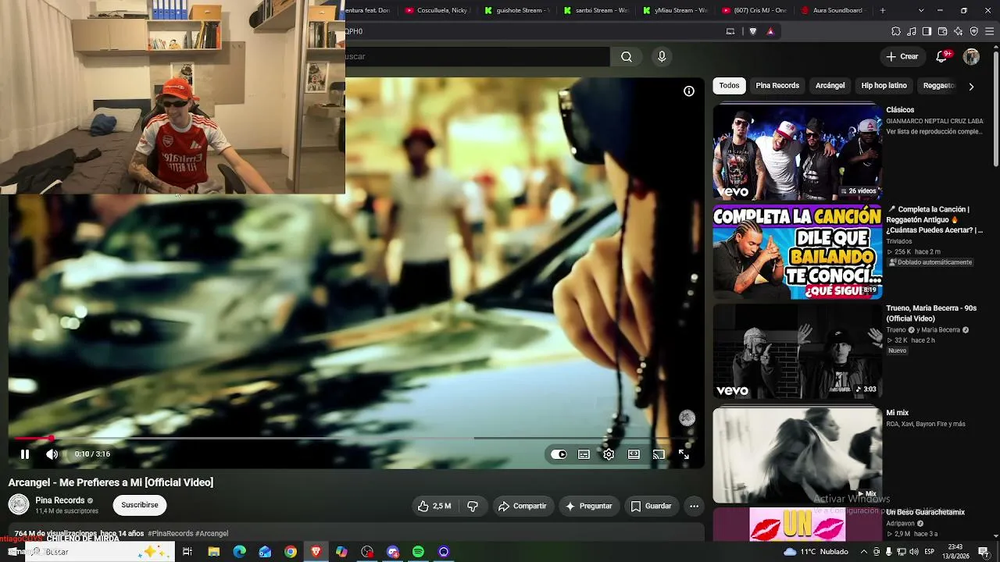Click the #PinaRecords hashtag link
This screenshot has width=1000, height=562.
pyautogui.click(x=170, y=534)
